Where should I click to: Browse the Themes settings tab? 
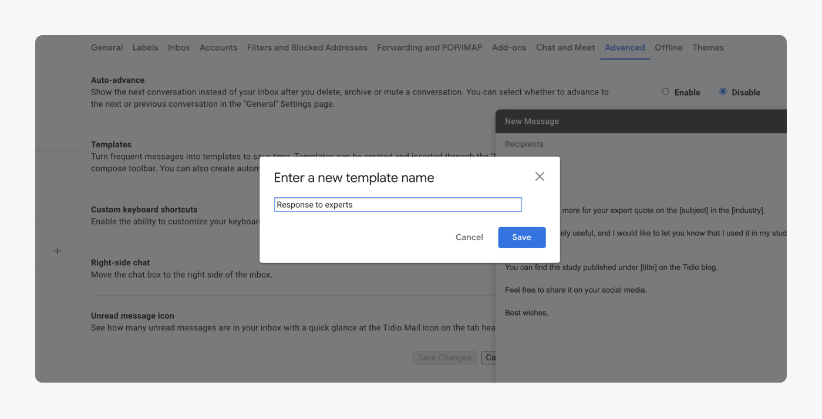(x=708, y=48)
